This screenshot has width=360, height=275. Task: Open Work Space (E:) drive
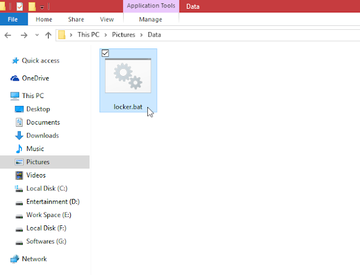coord(49,215)
